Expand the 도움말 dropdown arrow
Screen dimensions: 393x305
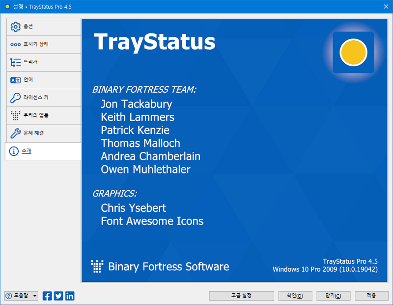35,296
